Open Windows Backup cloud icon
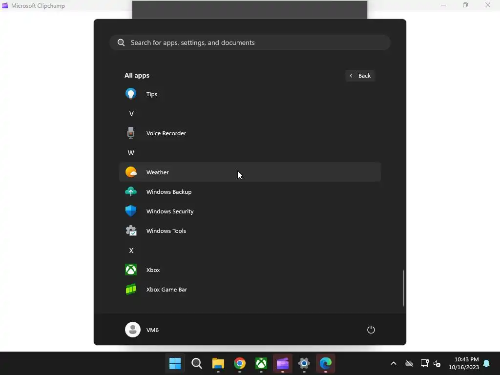The width and height of the screenshot is (500, 375). click(131, 191)
